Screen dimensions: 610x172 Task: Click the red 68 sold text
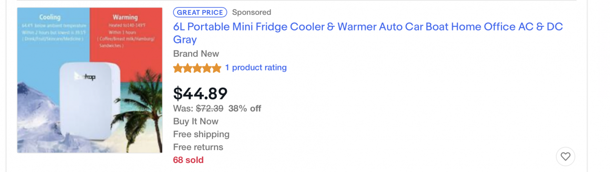click(x=188, y=160)
